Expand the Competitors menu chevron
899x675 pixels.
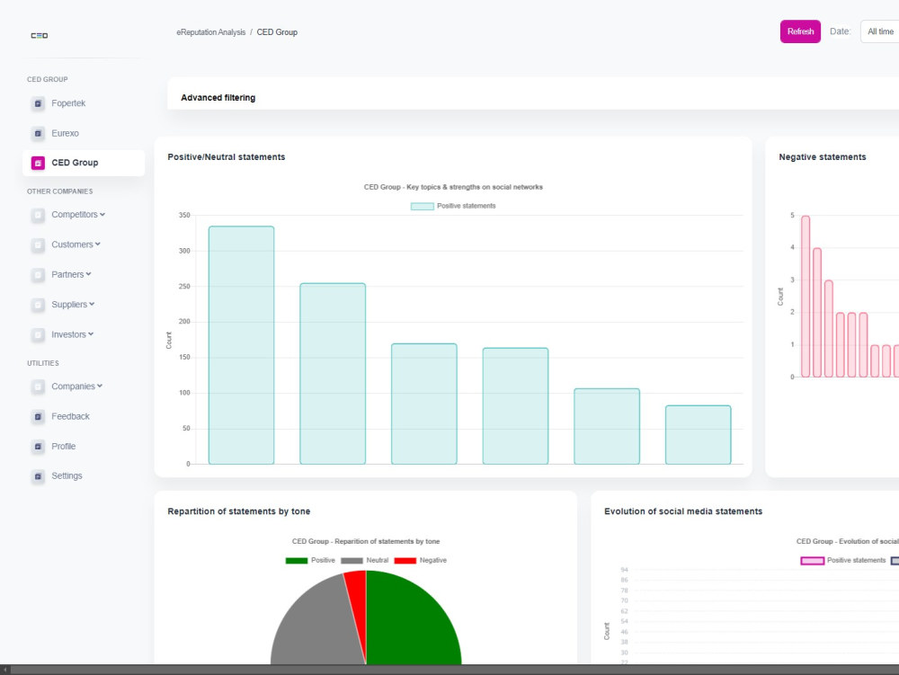(102, 214)
